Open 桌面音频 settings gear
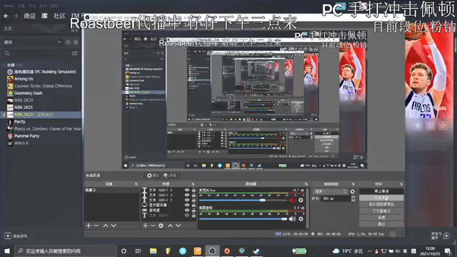This screenshot has height=257, width=457. (301, 219)
